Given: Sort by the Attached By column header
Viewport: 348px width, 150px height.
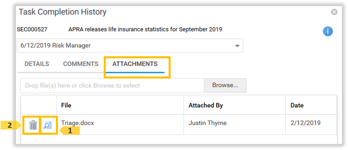Looking at the screenshot, I should pyautogui.click(x=206, y=105).
